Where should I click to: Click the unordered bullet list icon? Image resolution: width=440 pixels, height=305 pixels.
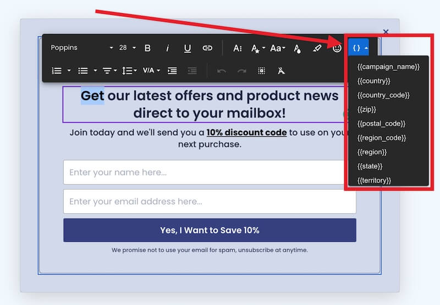click(x=83, y=71)
